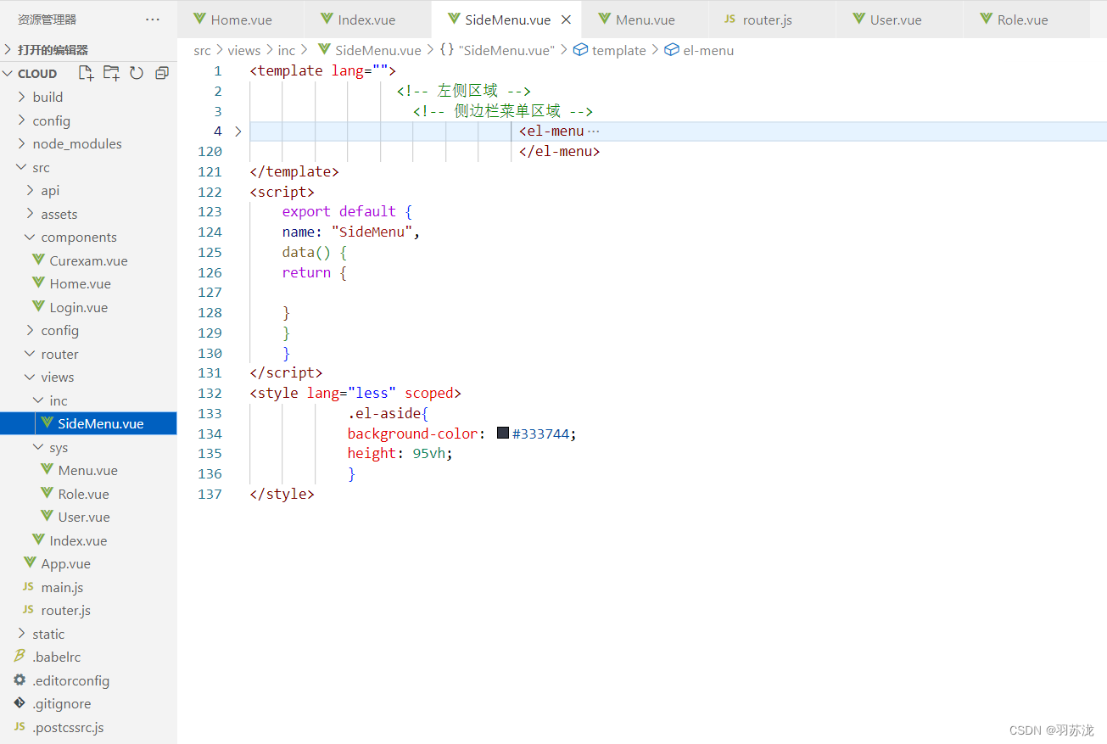Image resolution: width=1107 pixels, height=744 pixels.
Task: Click the 资源管理器 panel title
Action: coord(47,20)
